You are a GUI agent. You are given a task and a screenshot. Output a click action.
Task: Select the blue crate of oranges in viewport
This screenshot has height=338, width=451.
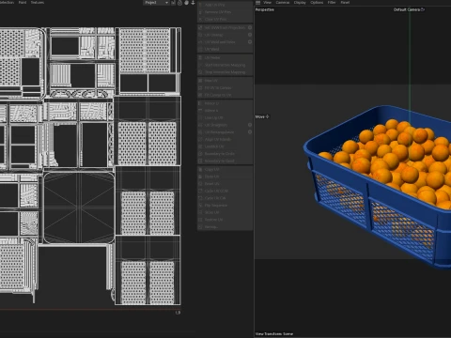[x=378, y=186]
